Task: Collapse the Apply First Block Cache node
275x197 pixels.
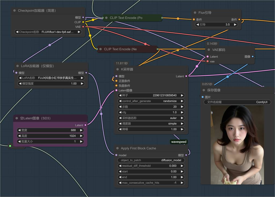Action: coord(117,148)
